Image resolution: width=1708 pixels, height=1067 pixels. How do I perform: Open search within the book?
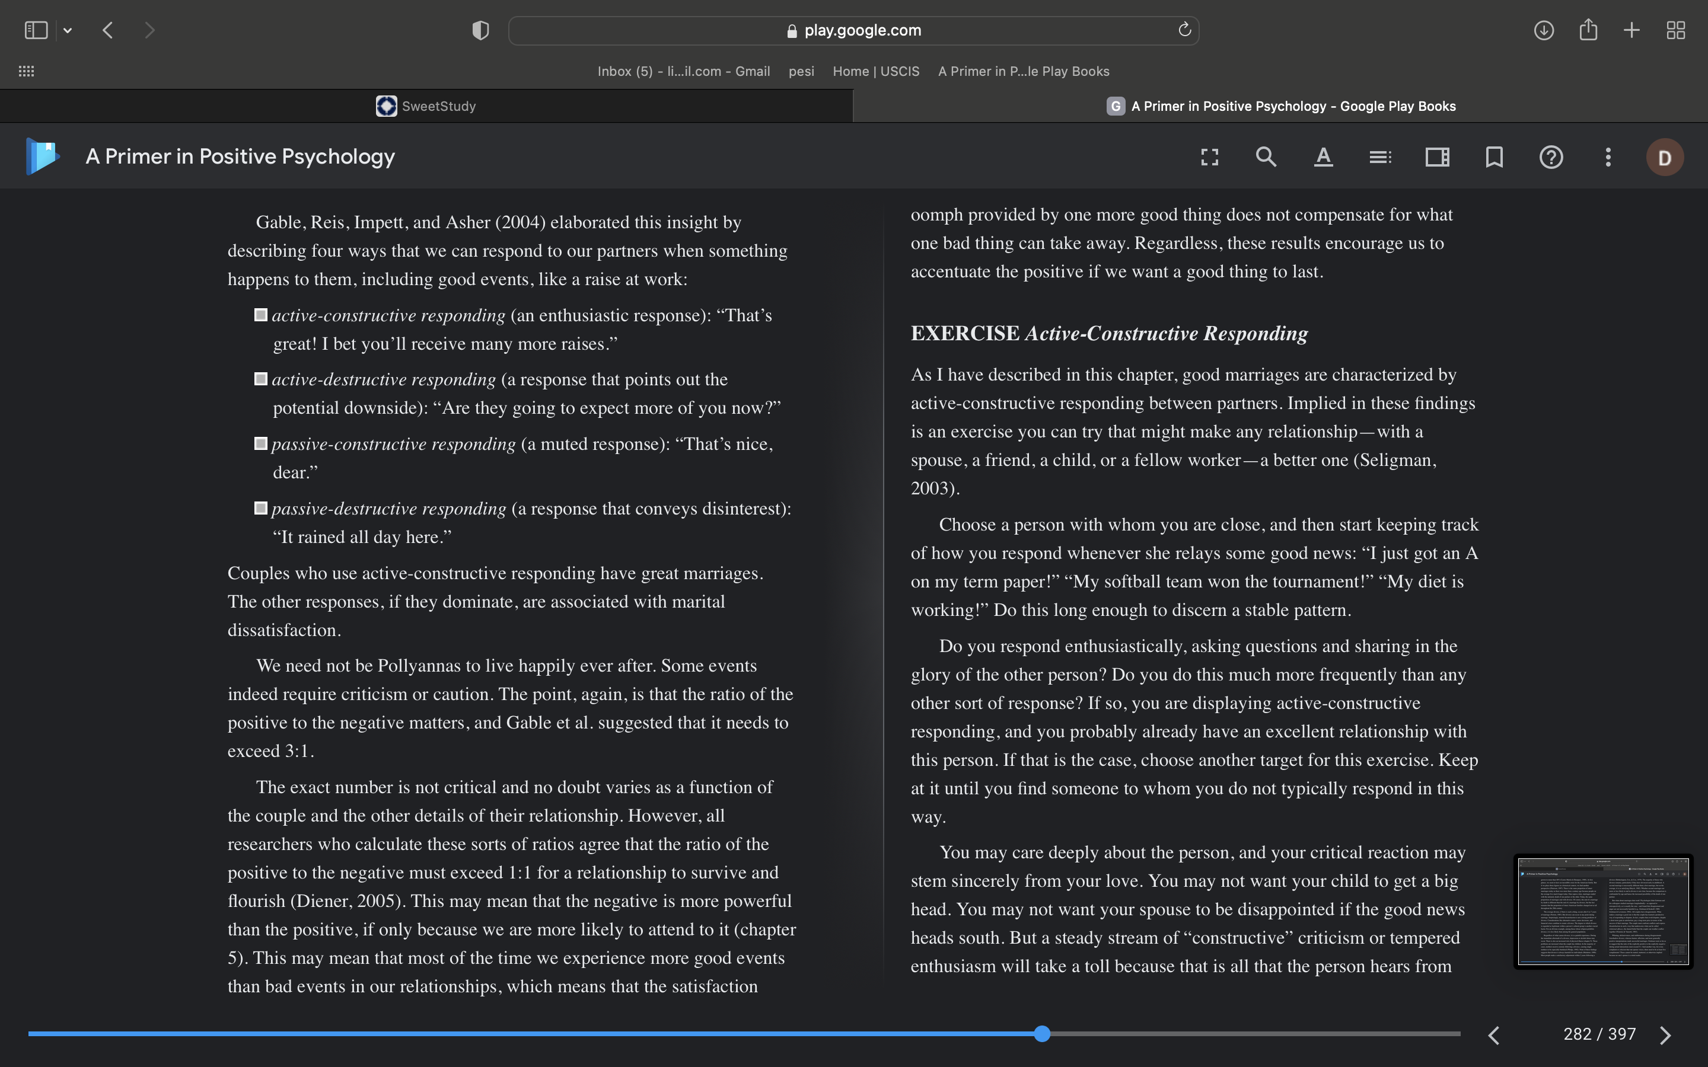click(x=1266, y=156)
